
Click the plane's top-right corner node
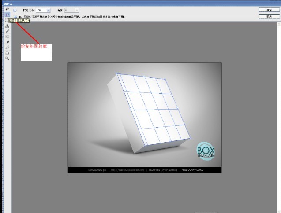click(165, 79)
